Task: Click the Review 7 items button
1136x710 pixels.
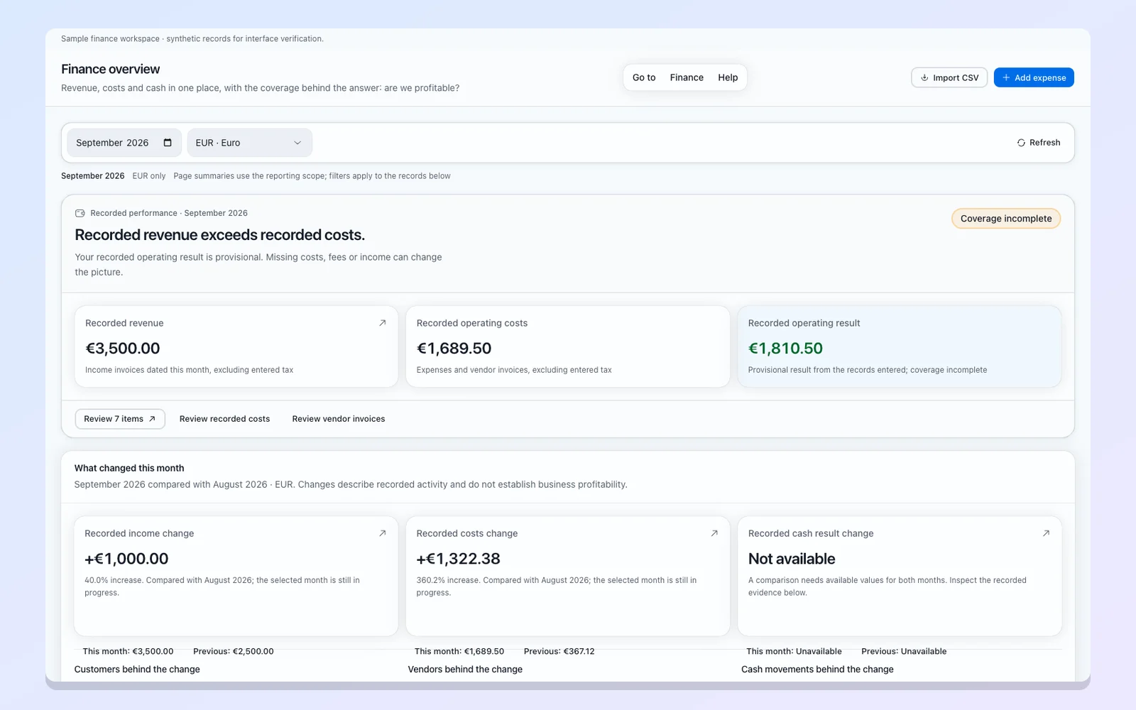Action: [120, 419]
